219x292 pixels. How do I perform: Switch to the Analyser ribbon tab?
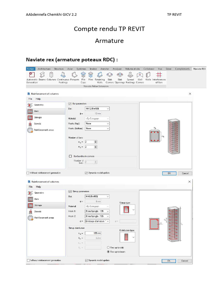(117, 69)
